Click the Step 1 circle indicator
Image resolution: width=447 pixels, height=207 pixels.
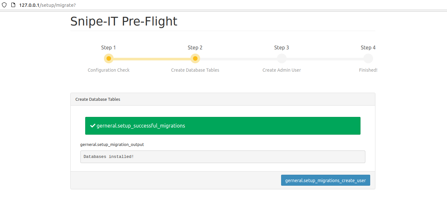click(109, 58)
